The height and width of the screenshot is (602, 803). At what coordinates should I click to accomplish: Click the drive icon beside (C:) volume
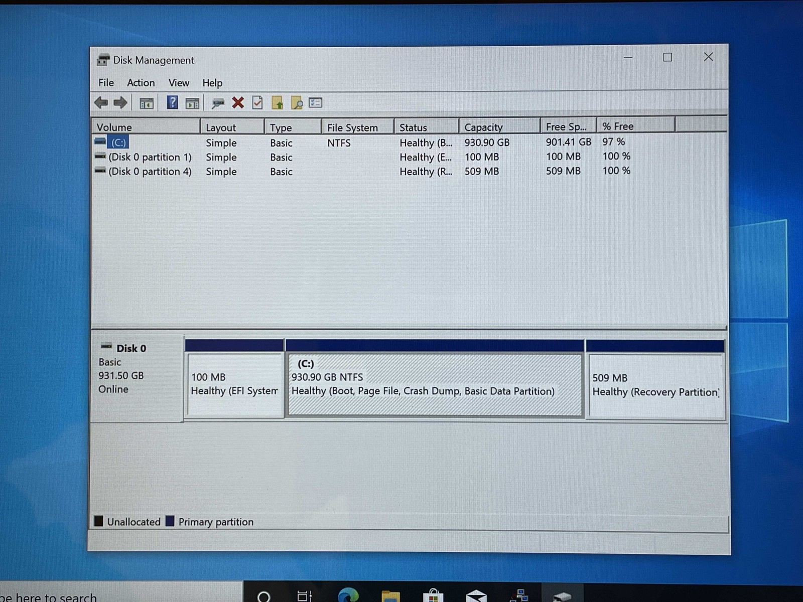(x=100, y=141)
